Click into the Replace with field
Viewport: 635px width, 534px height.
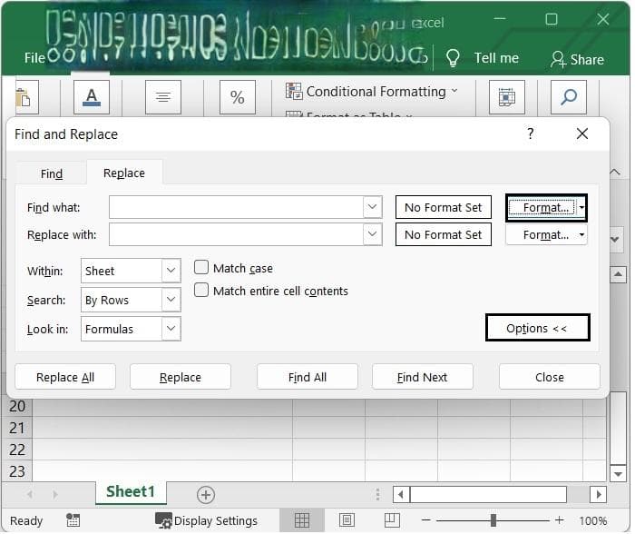pos(236,234)
